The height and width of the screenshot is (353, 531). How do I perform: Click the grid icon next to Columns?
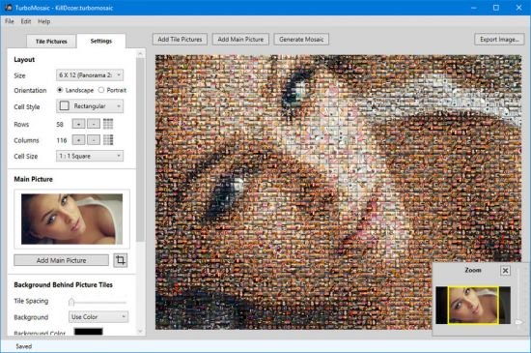tap(108, 140)
